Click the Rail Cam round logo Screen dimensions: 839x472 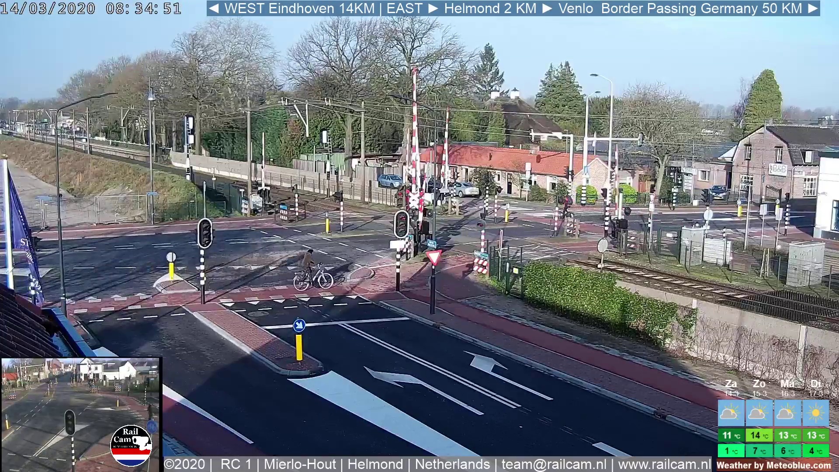click(x=131, y=445)
